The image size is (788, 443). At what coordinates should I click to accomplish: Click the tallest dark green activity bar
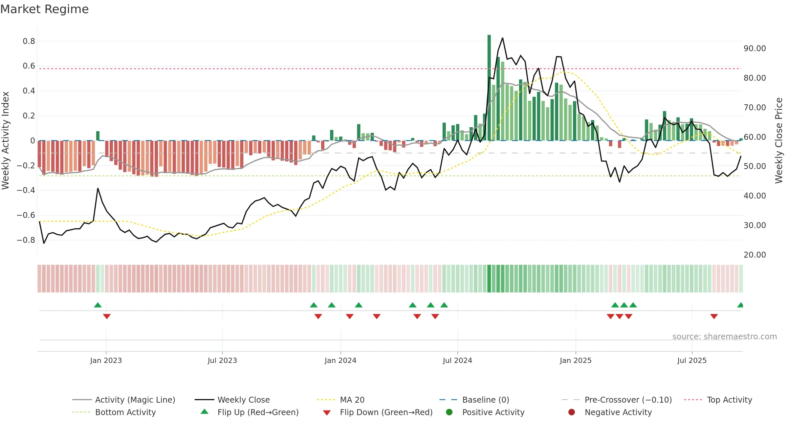click(489, 88)
